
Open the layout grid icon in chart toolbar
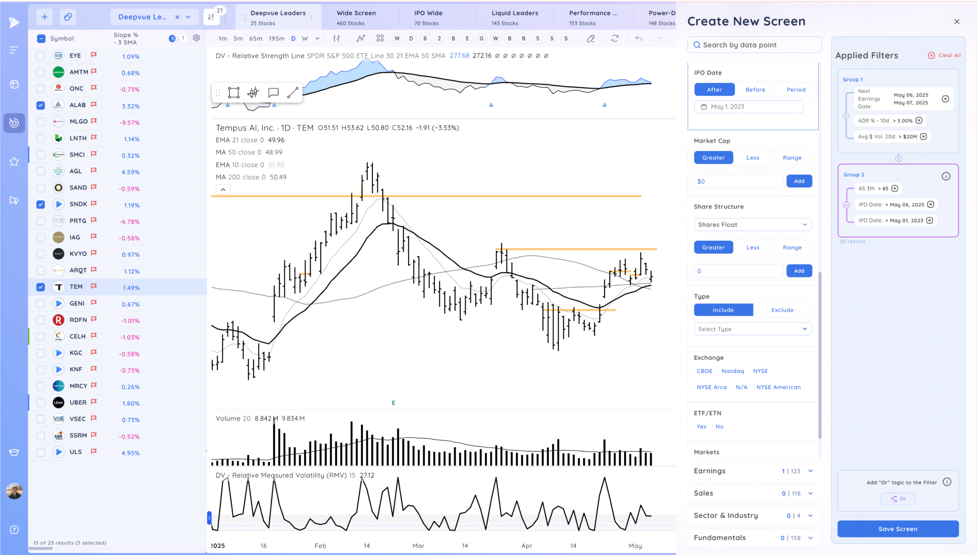(380, 38)
